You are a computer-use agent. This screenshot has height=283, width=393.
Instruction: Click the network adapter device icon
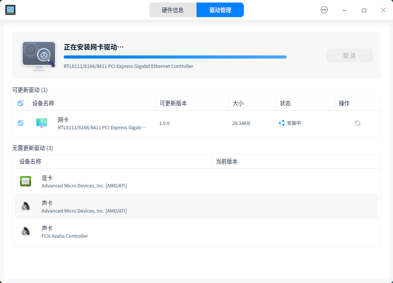click(41, 123)
